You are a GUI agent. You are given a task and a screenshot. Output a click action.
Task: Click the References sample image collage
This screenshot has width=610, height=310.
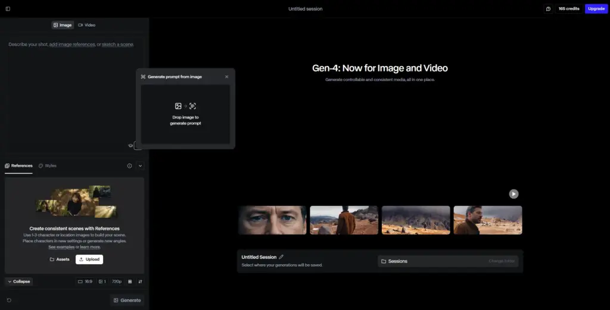[76, 202]
